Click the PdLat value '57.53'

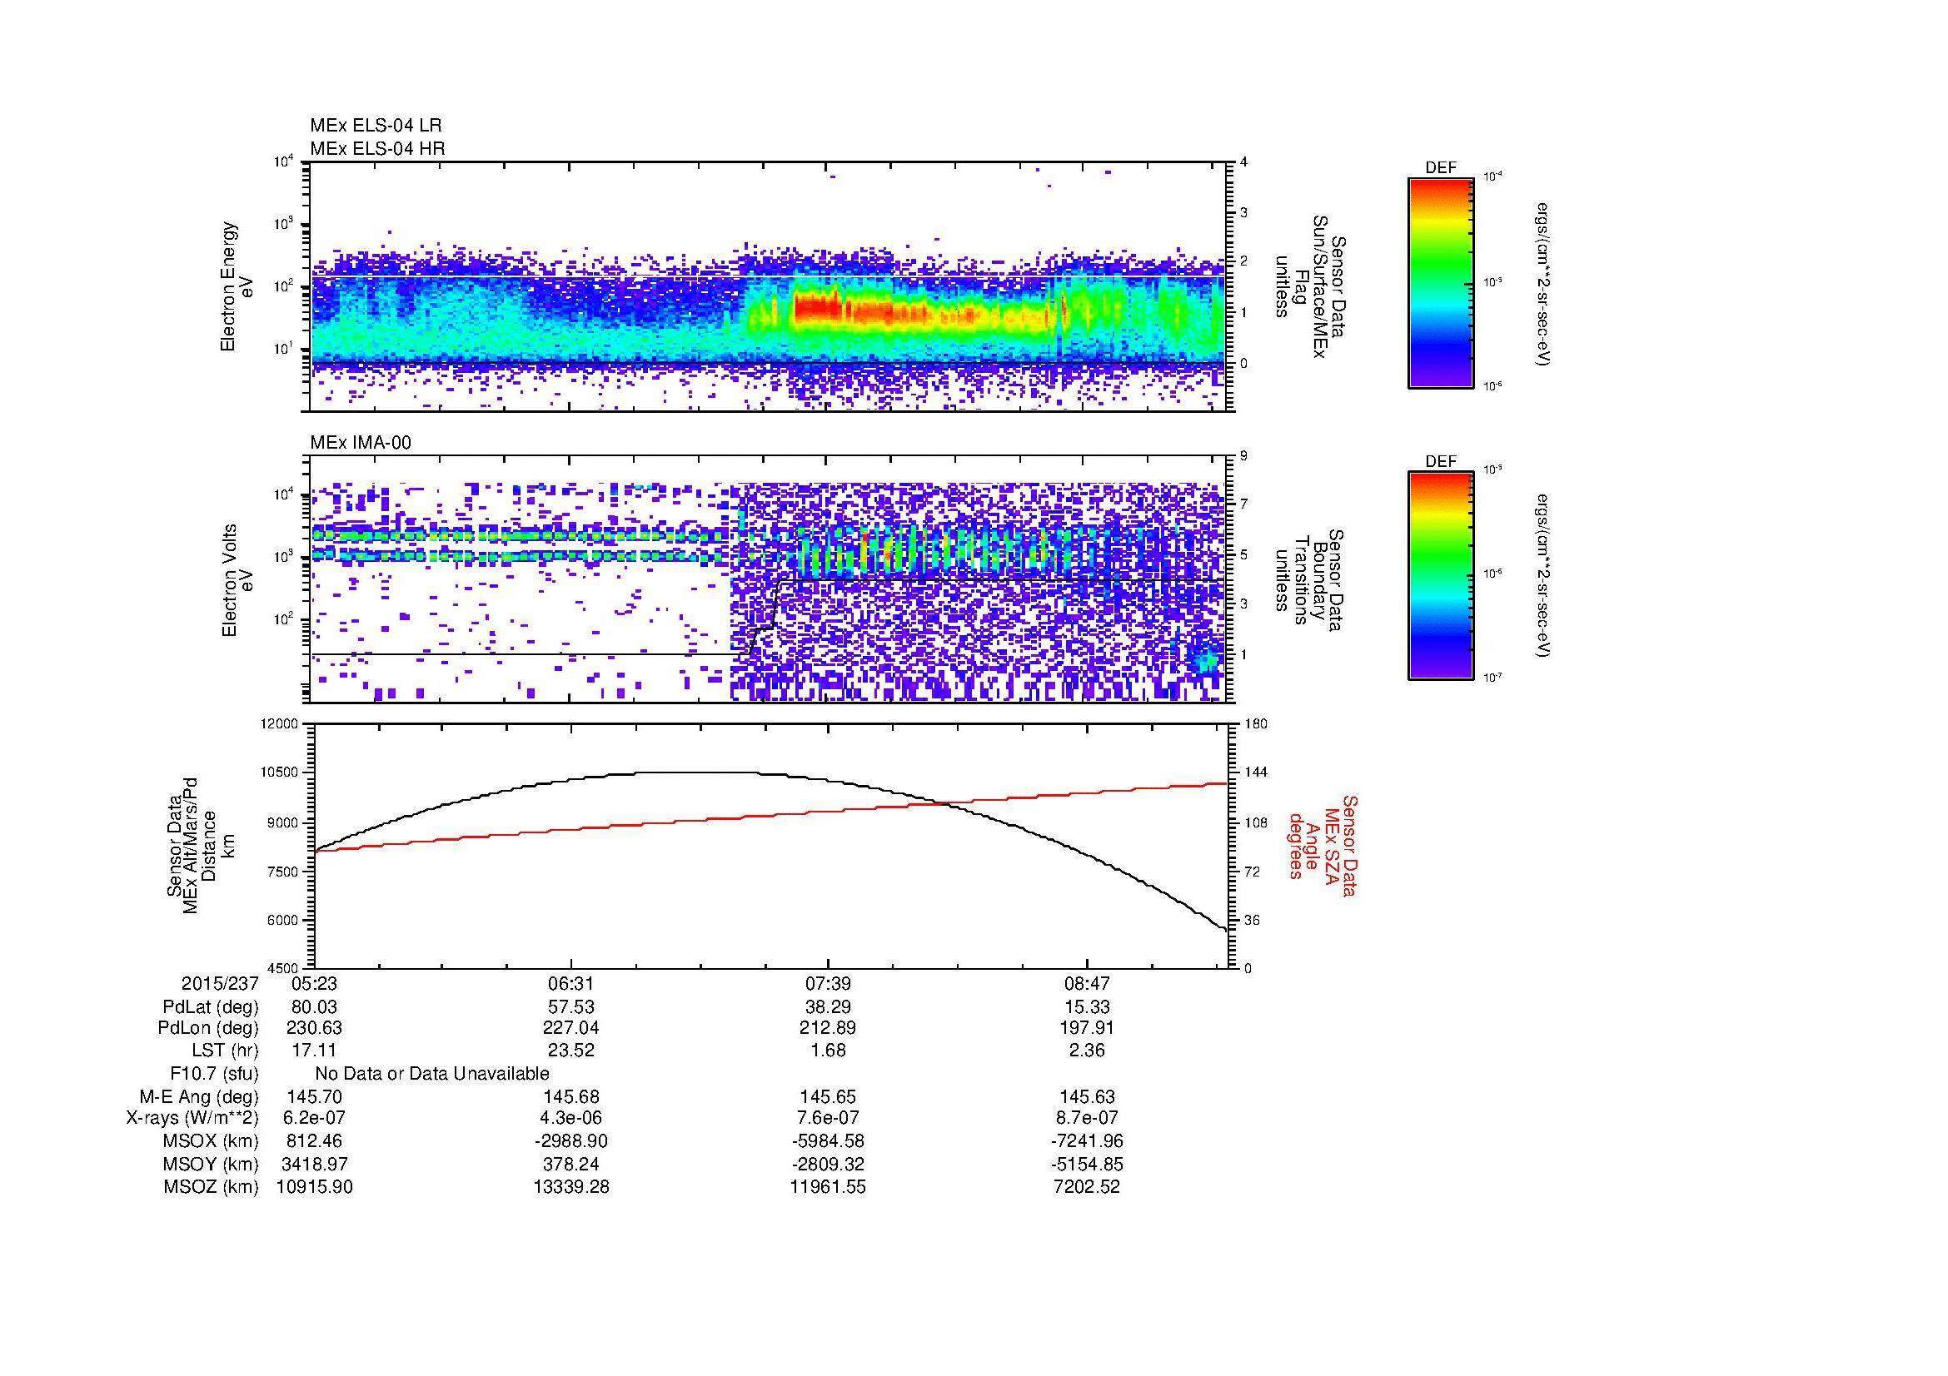click(x=571, y=1007)
